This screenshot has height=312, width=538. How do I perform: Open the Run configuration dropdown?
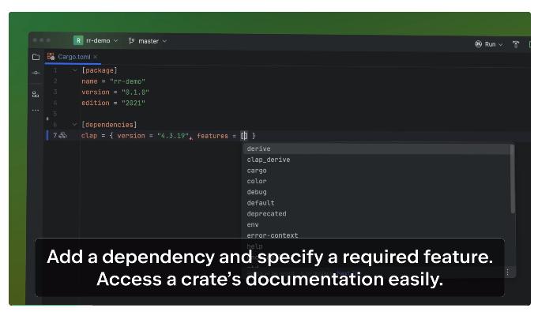coord(489,44)
